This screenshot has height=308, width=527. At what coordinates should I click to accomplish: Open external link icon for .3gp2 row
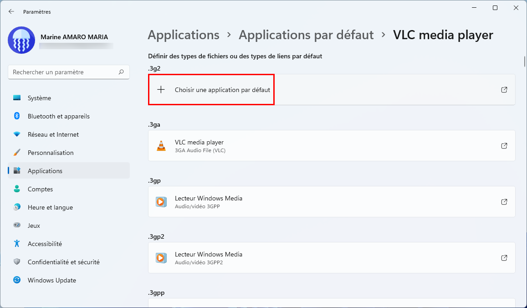point(504,257)
